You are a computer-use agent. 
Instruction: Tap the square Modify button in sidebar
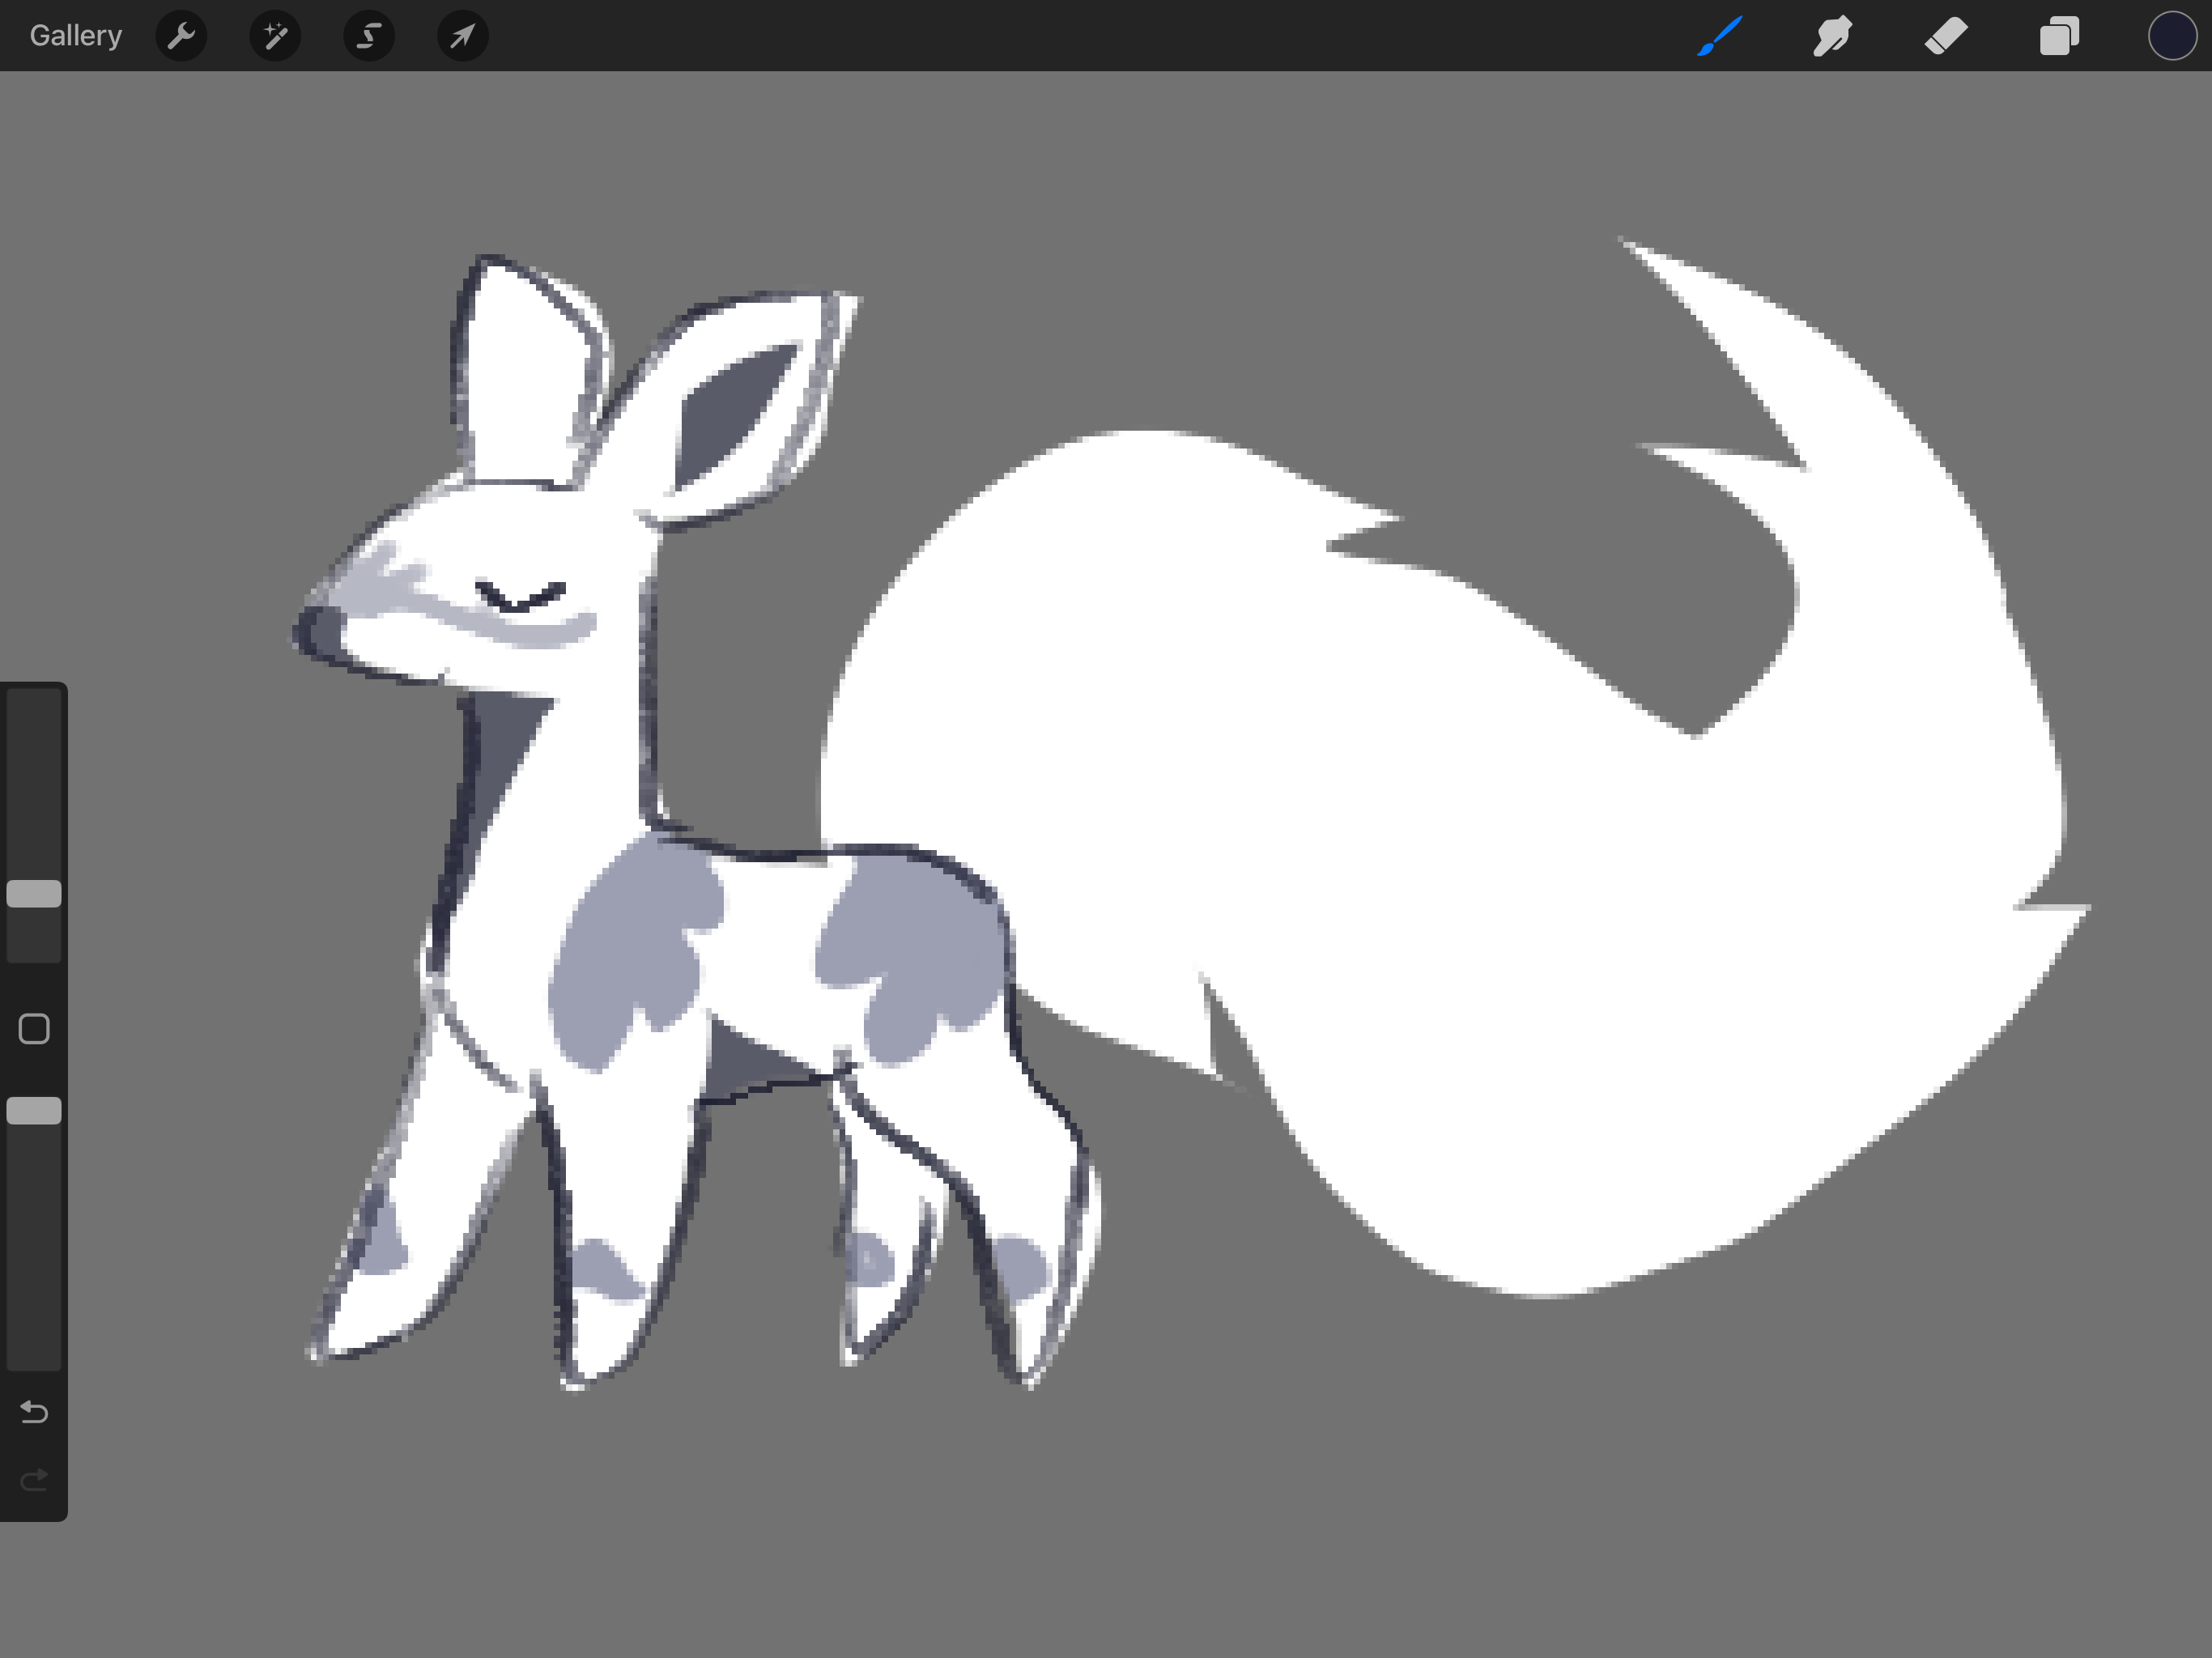(x=34, y=1029)
